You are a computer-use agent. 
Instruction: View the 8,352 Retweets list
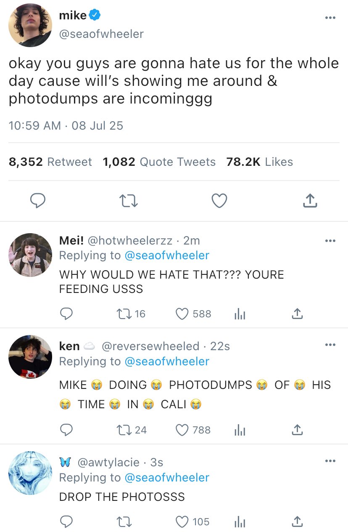click(50, 162)
